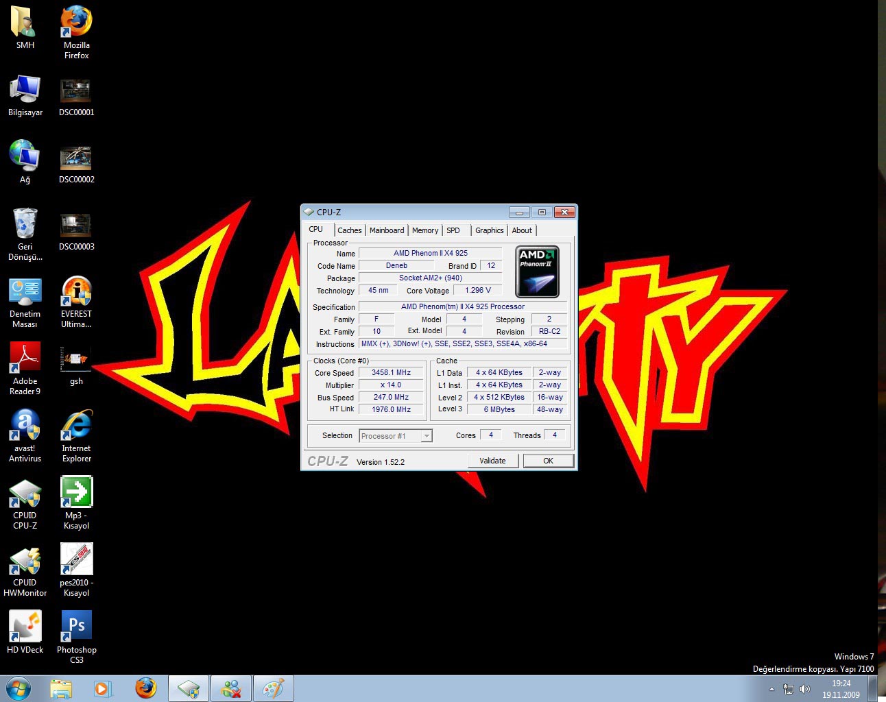The width and height of the screenshot is (886, 702).
Task: Close the CPU-Z window
Action: tap(564, 212)
